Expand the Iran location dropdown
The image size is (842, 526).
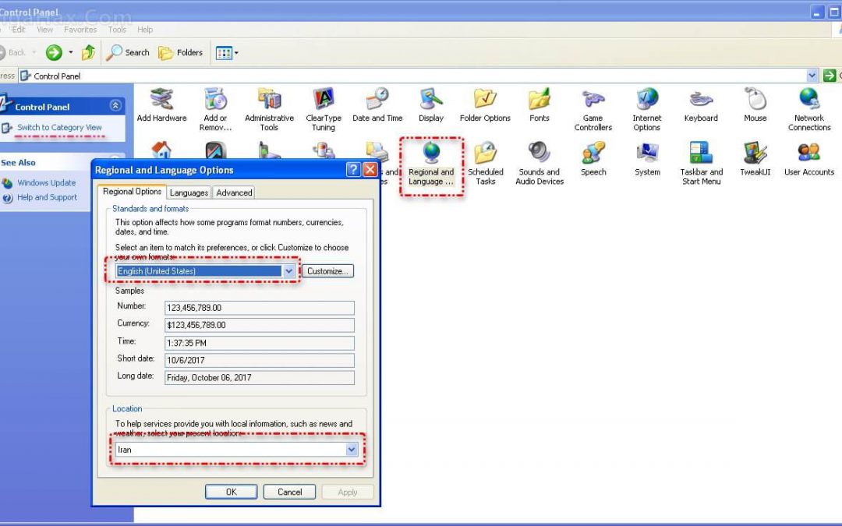[352, 450]
